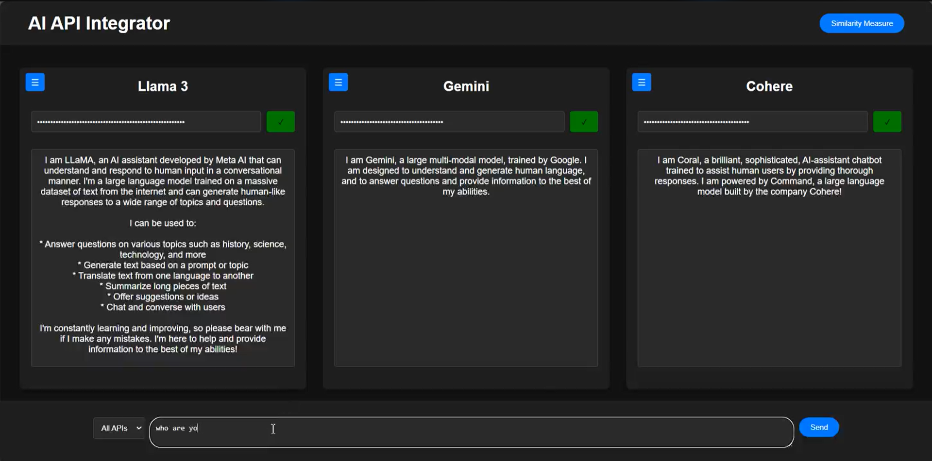Image resolution: width=932 pixels, height=461 pixels.
Task: Click '* Offer suggestions or ideas' line
Action: coord(163,296)
